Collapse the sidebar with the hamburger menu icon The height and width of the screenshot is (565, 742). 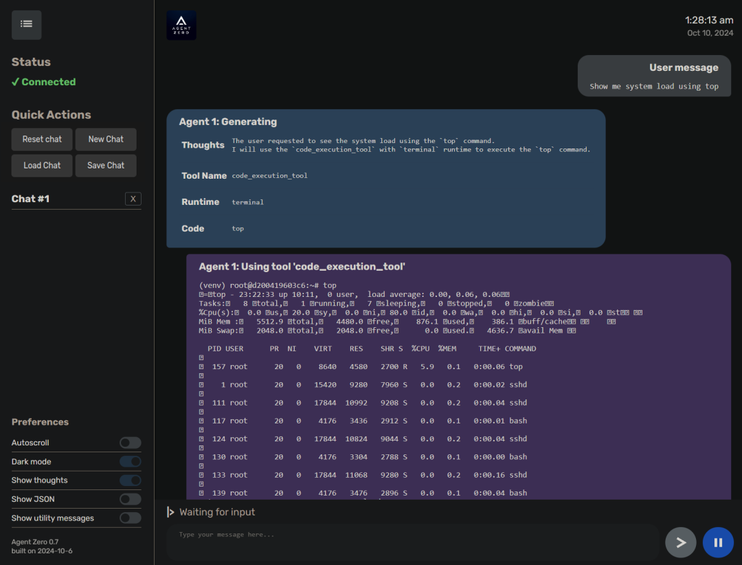tap(27, 25)
